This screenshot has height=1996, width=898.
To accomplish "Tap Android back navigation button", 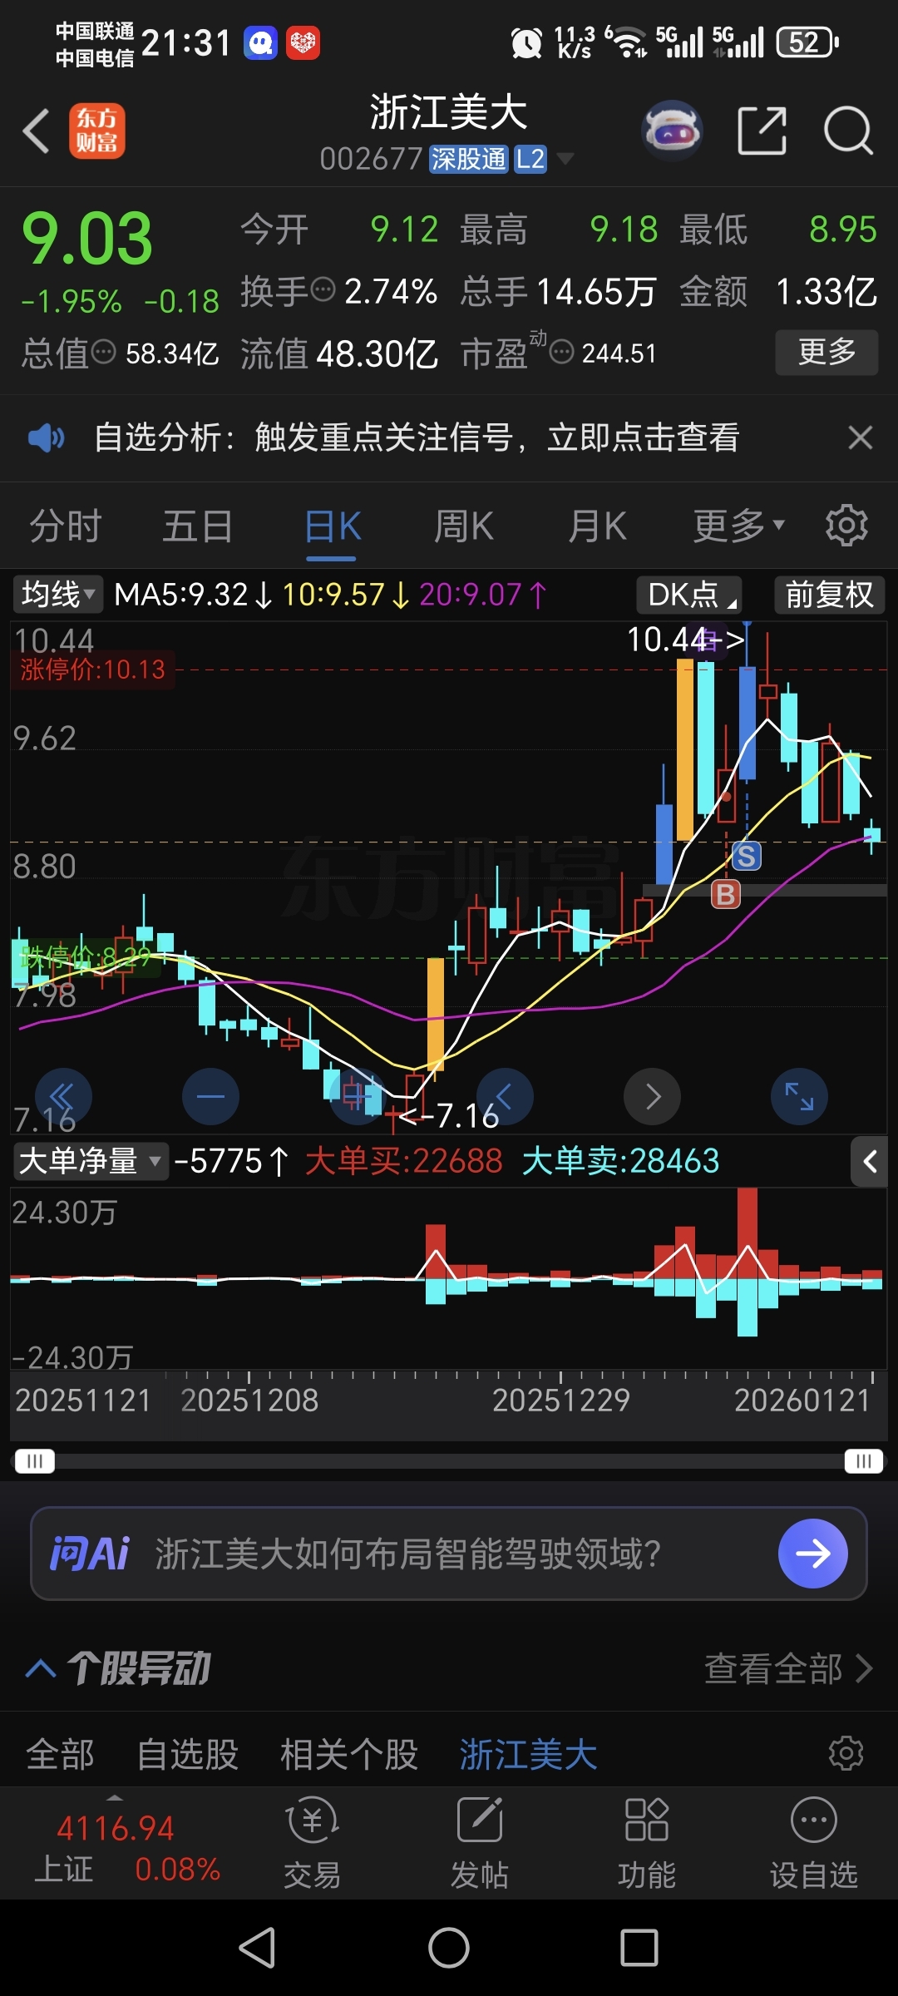I will (258, 1947).
